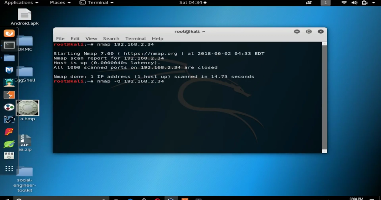Expand the Applications dropdown arrow

(37, 3)
